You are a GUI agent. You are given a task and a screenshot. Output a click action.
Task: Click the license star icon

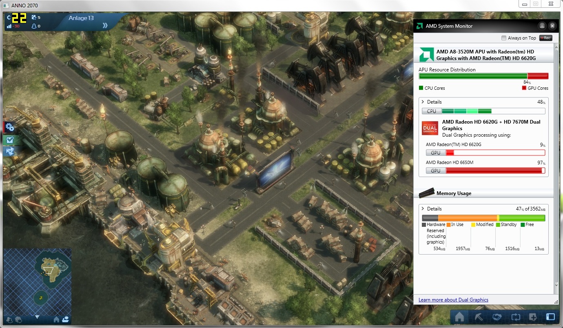click(x=33, y=18)
